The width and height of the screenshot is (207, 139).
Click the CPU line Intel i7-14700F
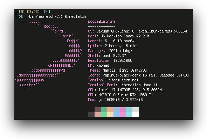[126, 90]
